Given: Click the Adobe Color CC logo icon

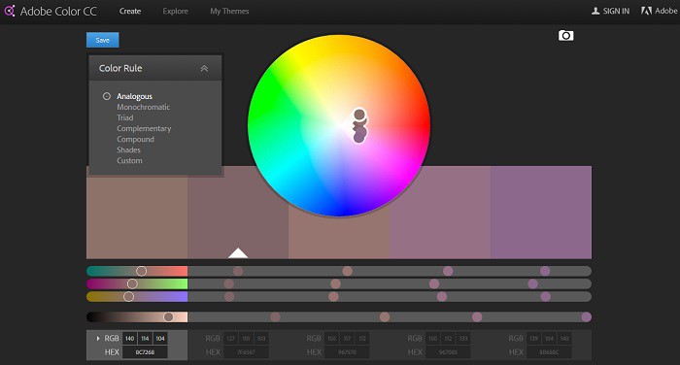Looking at the screenshot, I should (x=10, y=11).
